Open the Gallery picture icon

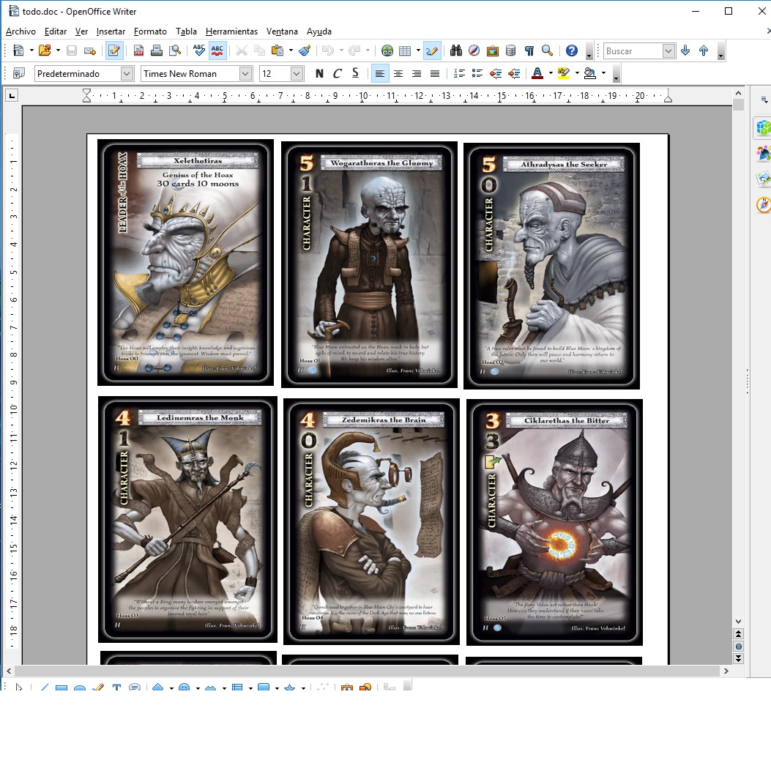493,51
